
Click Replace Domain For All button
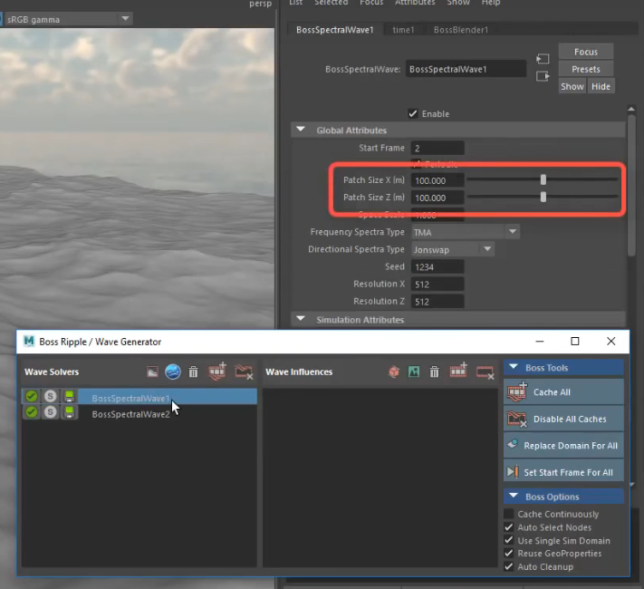[x=563, y=446]
